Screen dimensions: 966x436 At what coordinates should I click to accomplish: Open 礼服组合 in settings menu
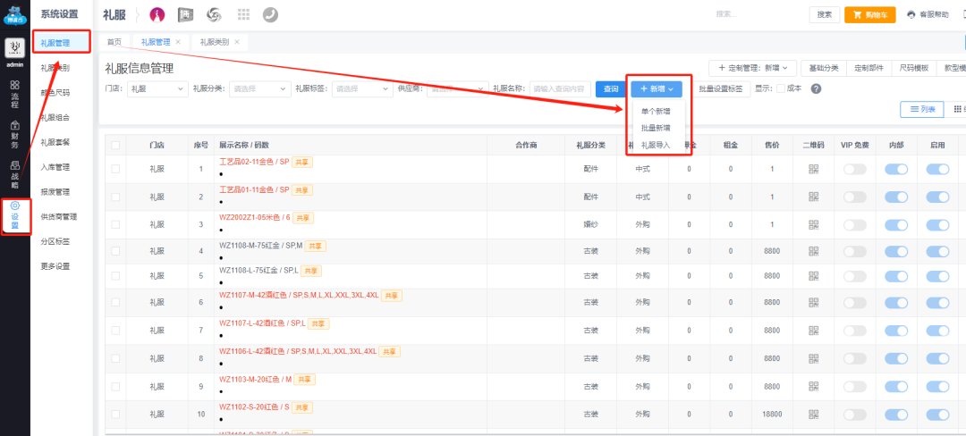[x=55, y=117]
